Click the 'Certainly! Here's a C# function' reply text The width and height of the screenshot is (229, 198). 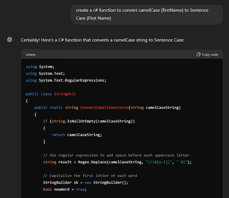point(103,40)
